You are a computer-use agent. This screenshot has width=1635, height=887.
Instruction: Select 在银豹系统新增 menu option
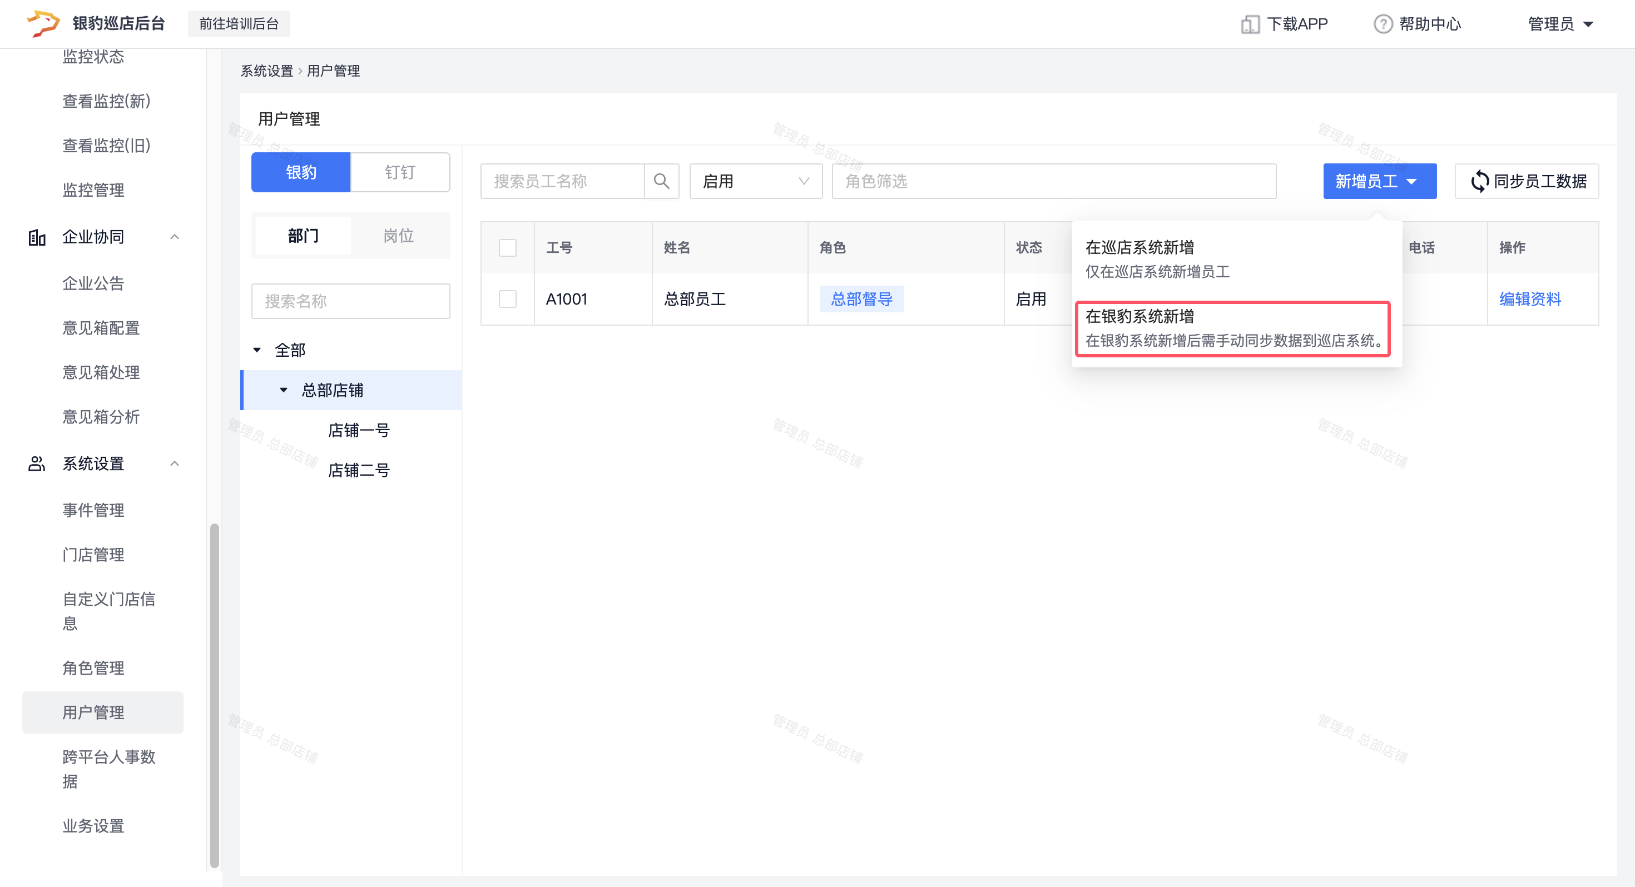pos(1232,328)
